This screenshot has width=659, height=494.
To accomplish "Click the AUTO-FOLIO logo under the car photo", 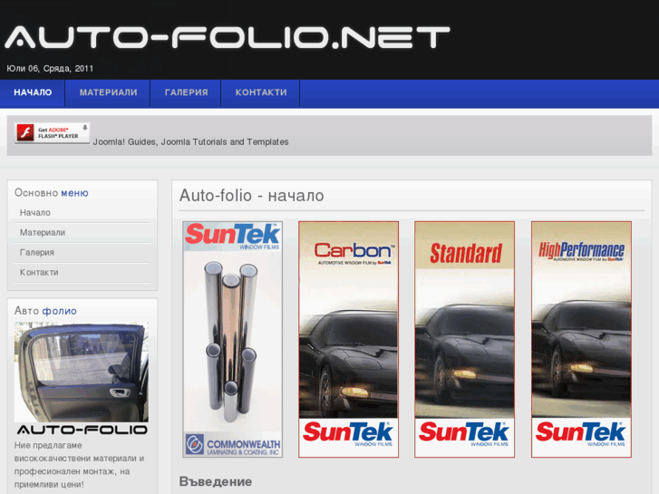I will 82,430.
